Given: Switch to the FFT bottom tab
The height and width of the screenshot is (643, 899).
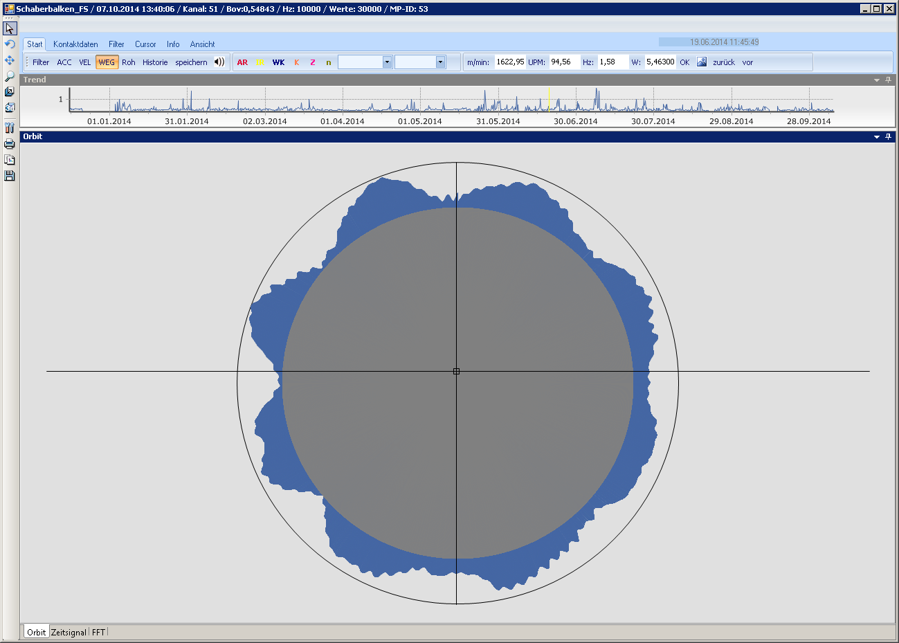Looking at the screenshot, I should pyautogui.click(x=98, y=632).
